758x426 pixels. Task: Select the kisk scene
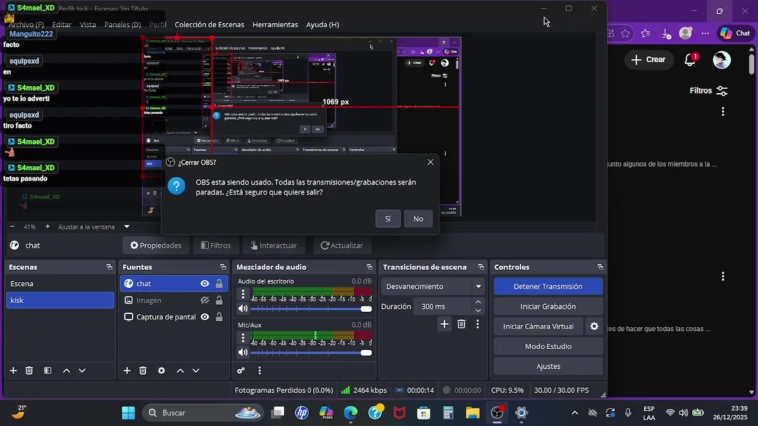(60, 301)
